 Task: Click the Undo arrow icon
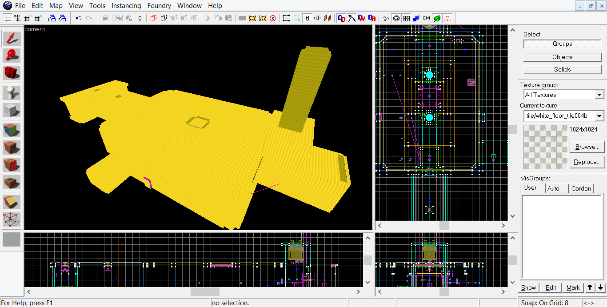click(x=79, y=18)
